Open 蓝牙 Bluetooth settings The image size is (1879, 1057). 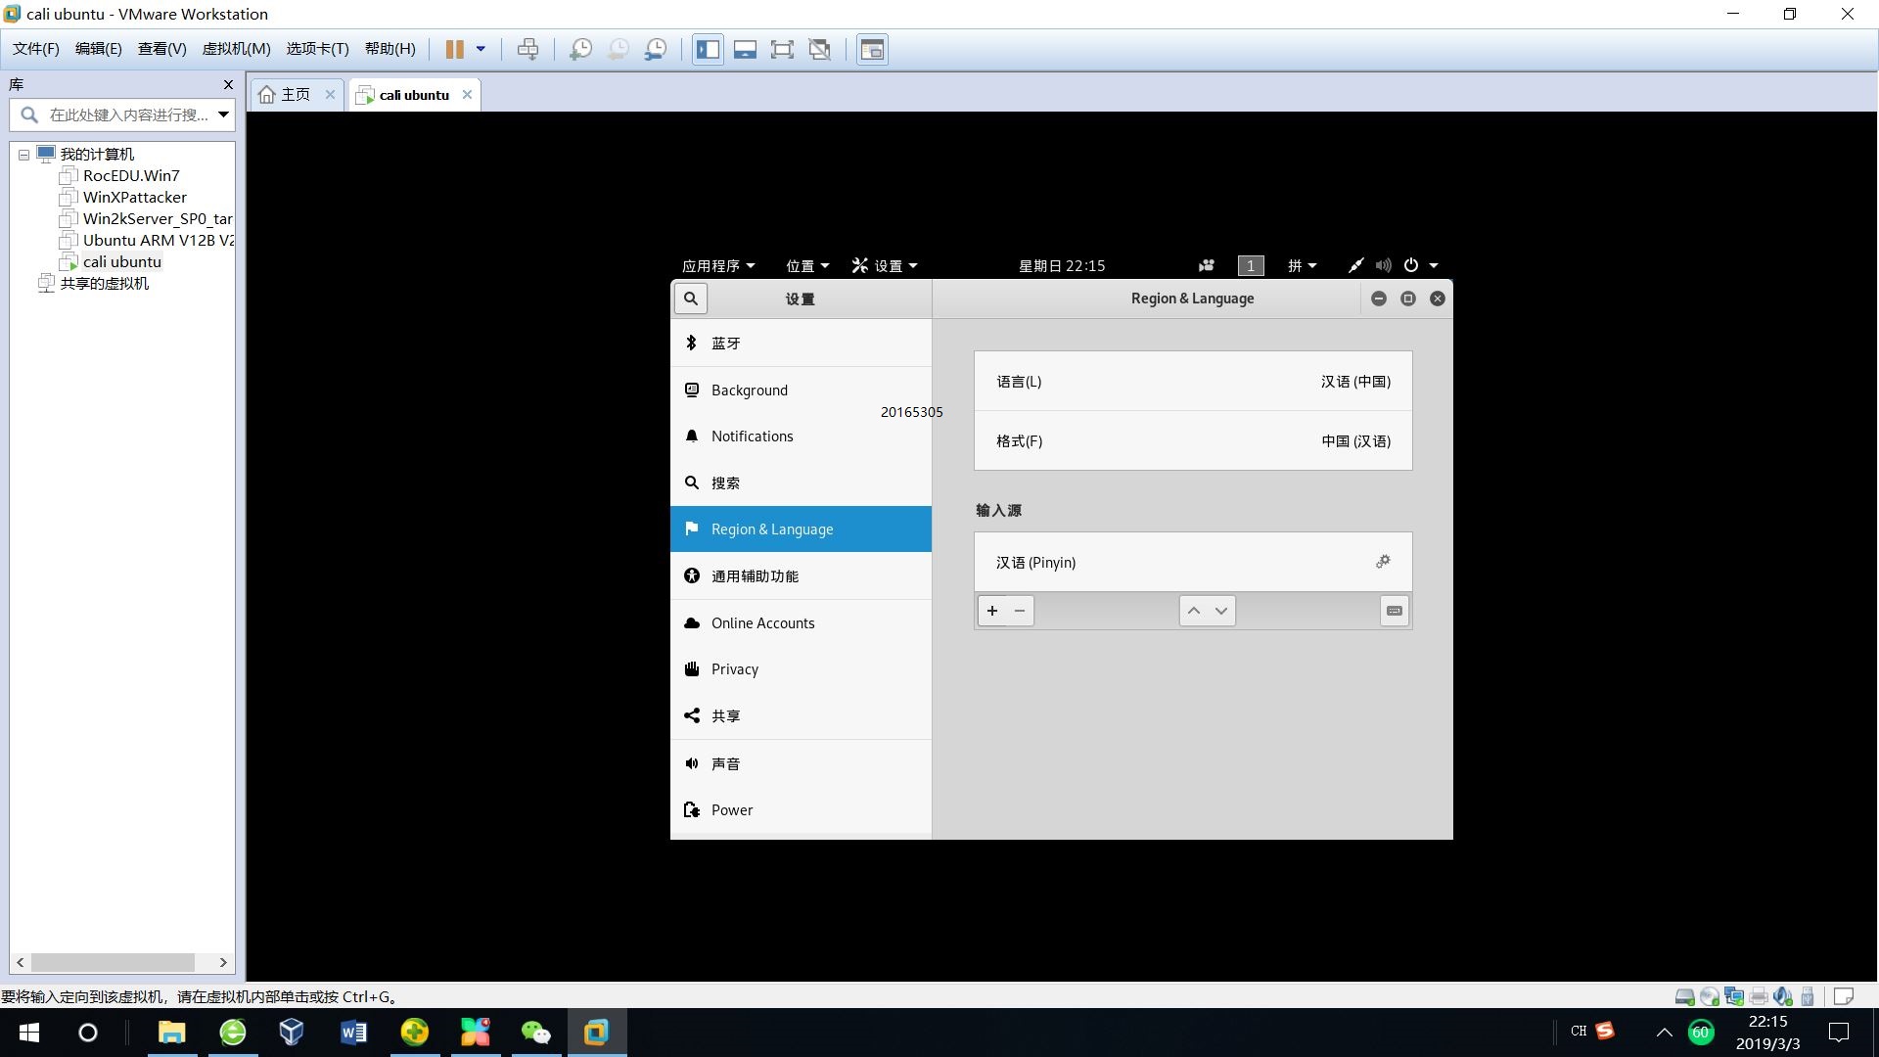[801, 343]
